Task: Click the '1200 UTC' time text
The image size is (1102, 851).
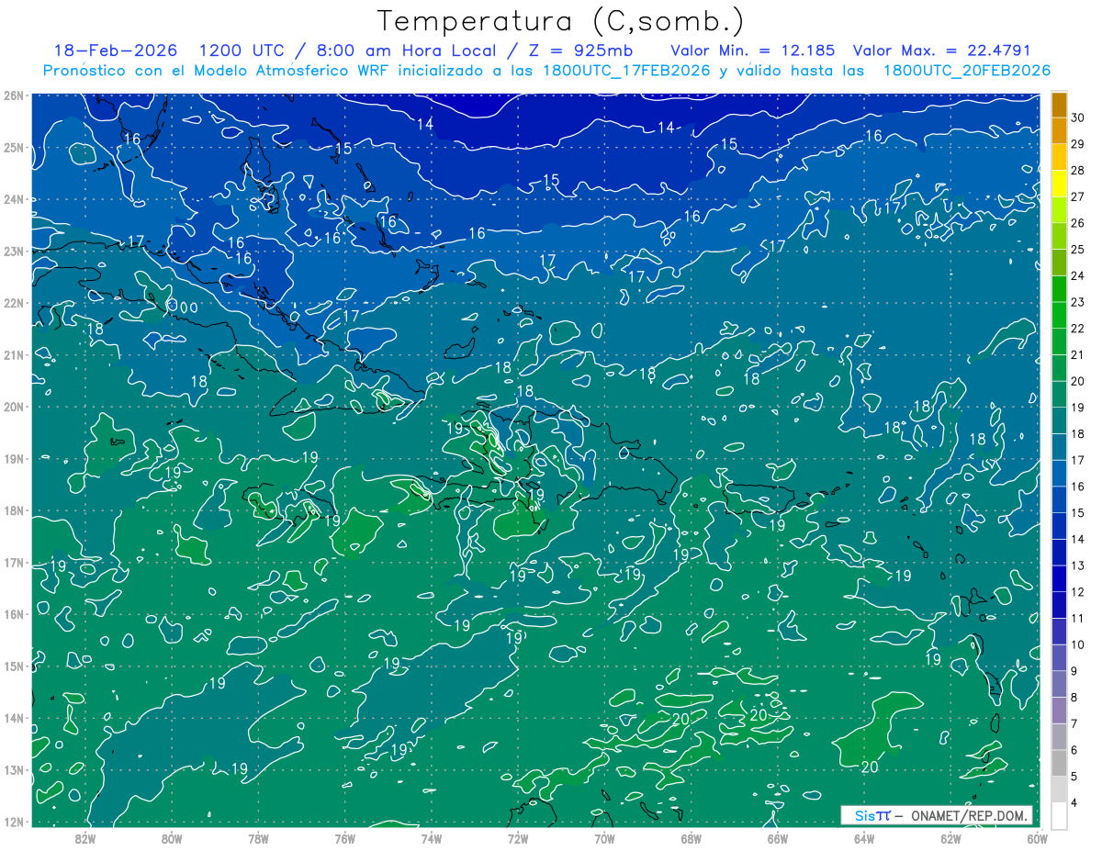Action: click(x=242, y=50)
